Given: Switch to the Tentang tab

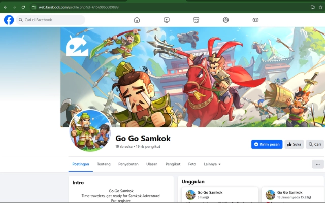Looking at the screenshot, I should pyautogui.click(x=104, y=164).
